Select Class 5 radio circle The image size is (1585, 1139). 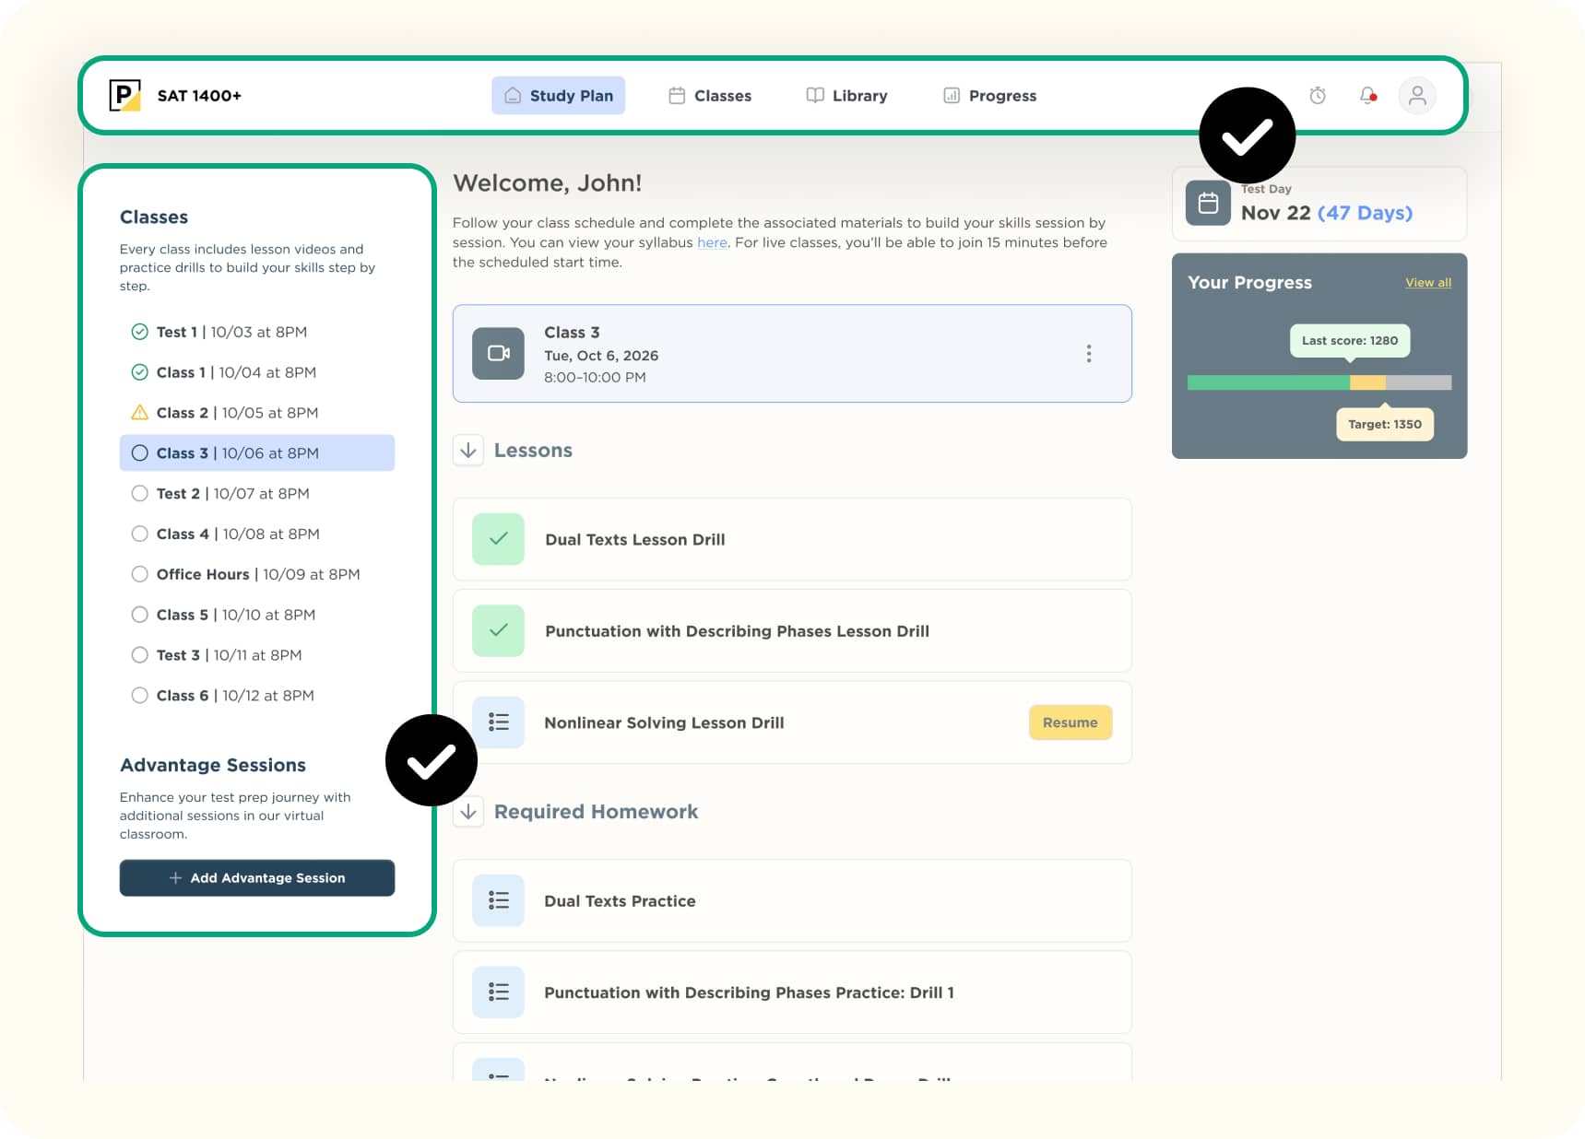pos(139,615)
